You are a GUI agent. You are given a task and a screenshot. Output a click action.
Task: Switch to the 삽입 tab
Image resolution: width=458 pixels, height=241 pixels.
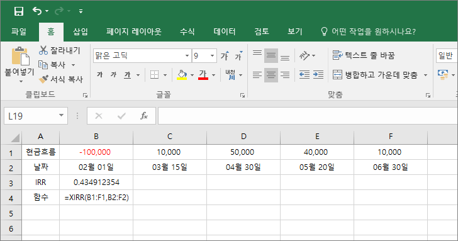tap(81, 31)
